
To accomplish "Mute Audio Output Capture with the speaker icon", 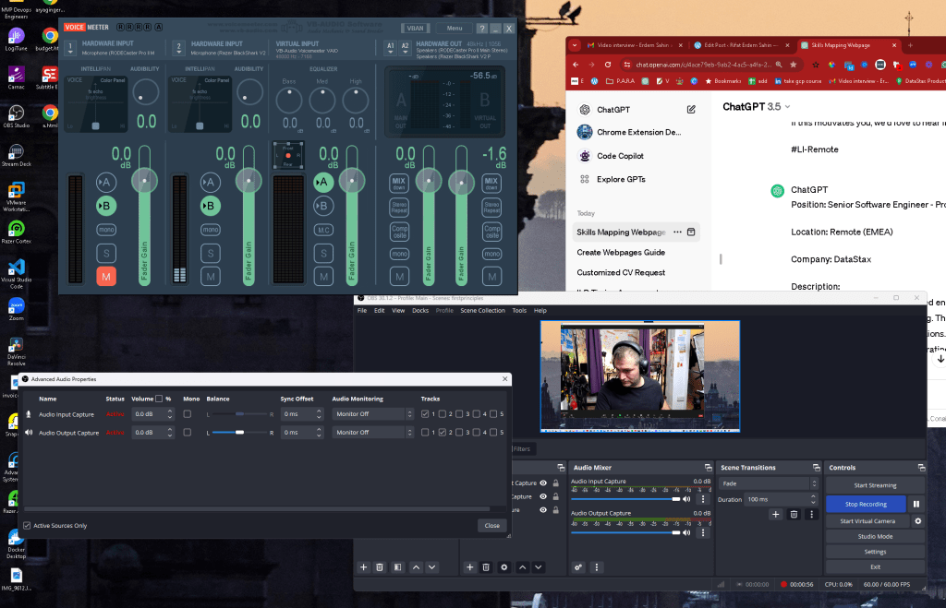I will click(x=686, y=532).
